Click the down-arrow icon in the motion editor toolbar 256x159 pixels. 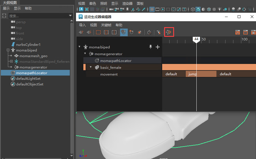tap(89, 32)
